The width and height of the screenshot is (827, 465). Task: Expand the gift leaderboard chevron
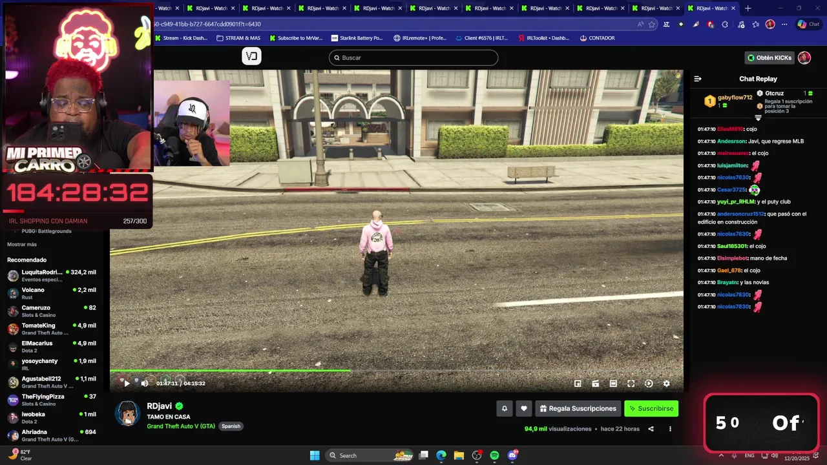(758, 118)
